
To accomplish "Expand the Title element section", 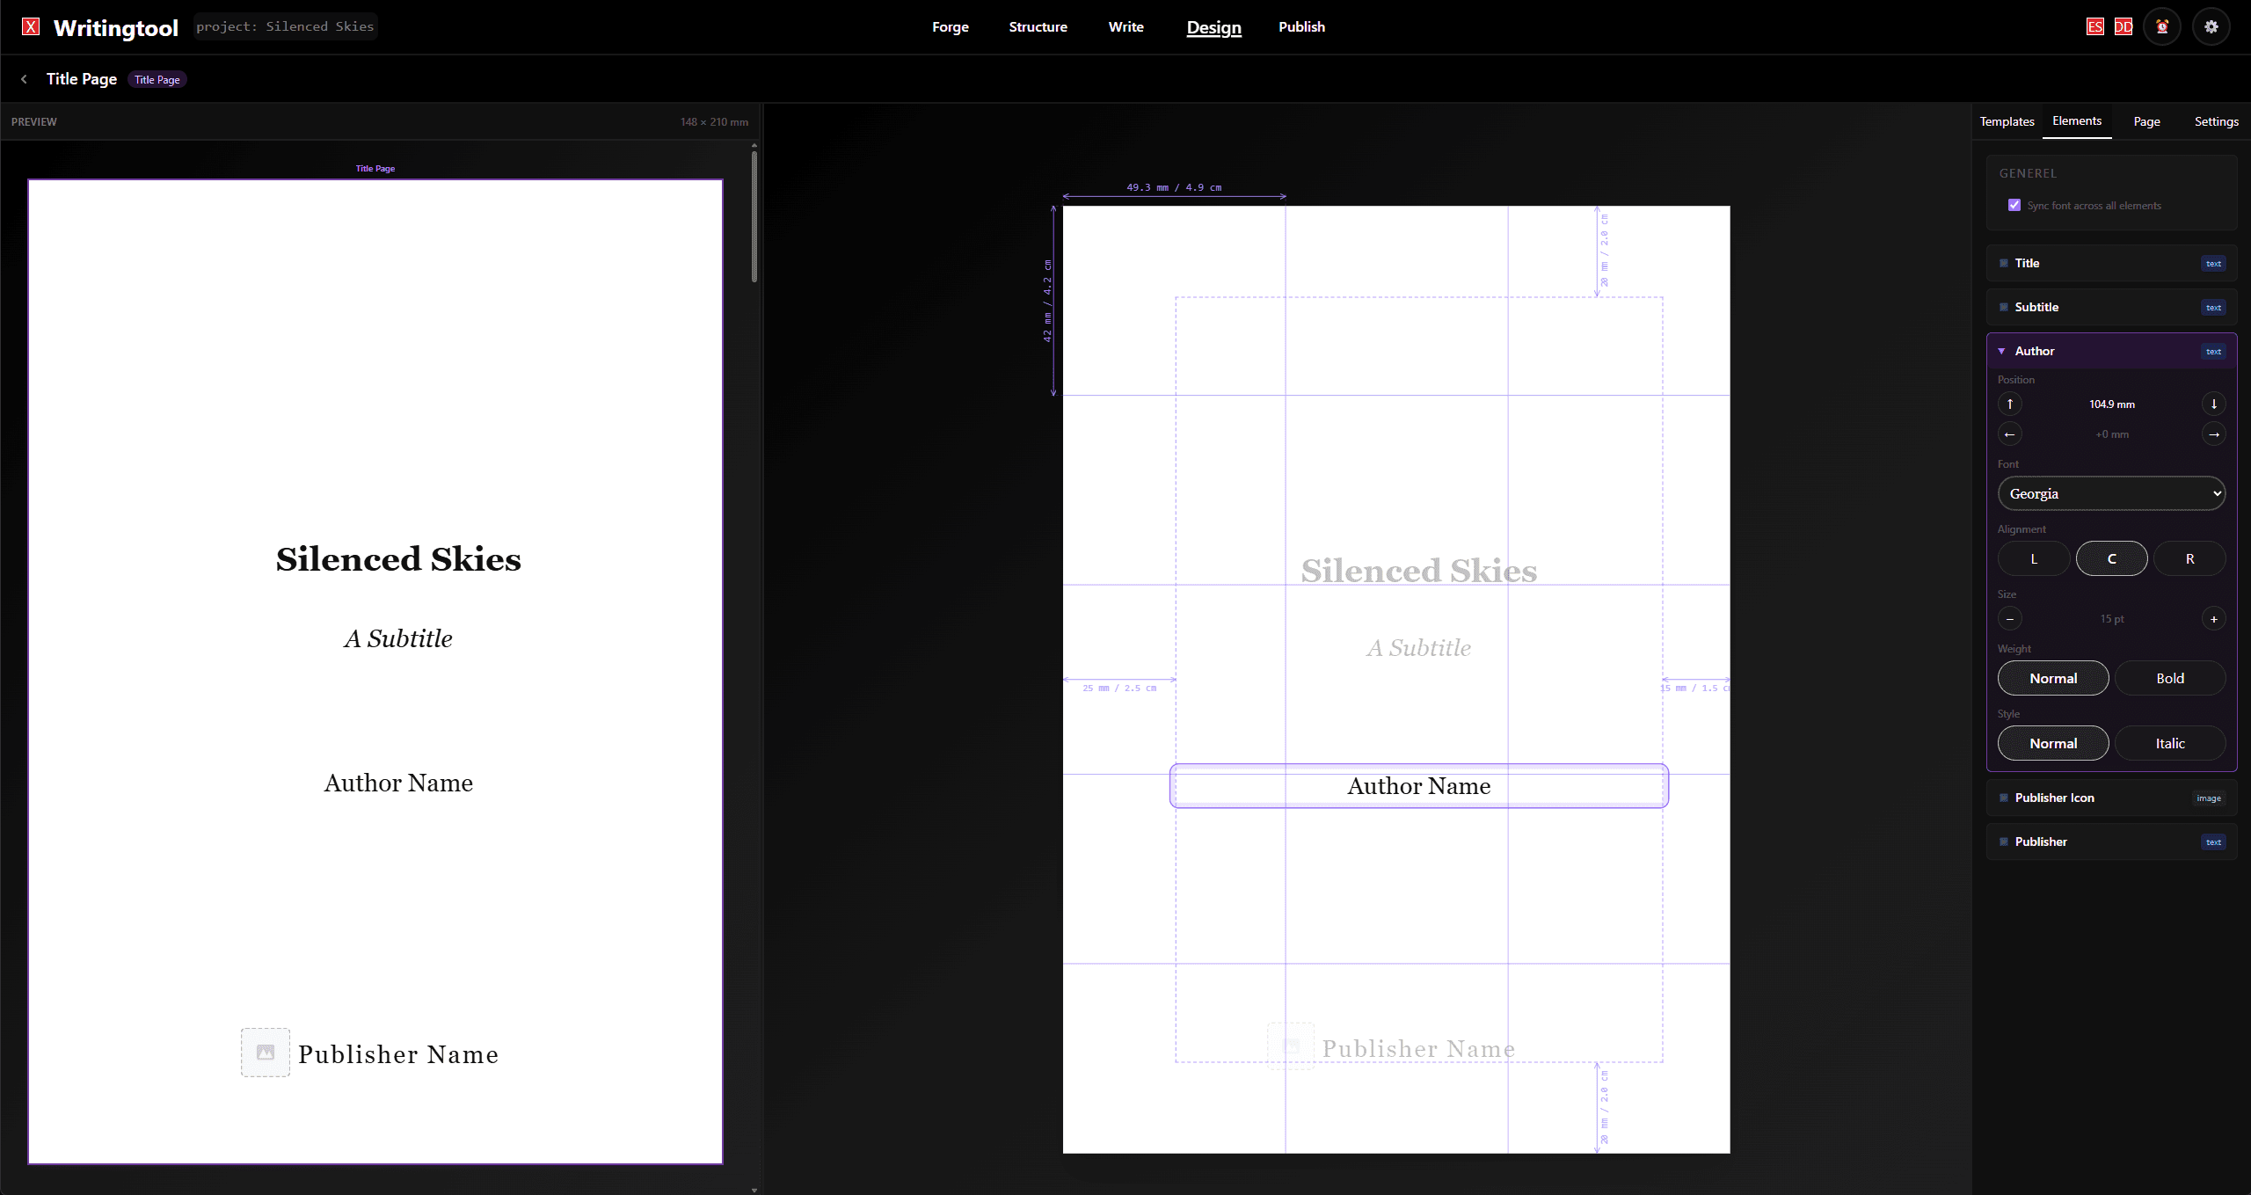I will click(2112, 263).
